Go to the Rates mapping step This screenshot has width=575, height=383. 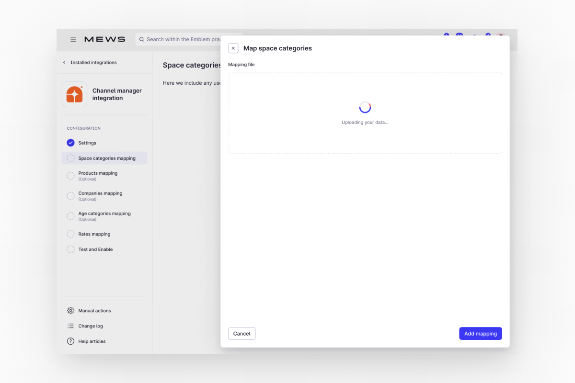click(94, 234)
